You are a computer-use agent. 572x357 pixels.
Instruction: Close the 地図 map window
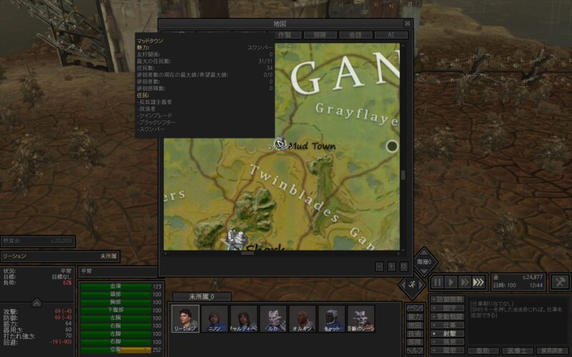[x=408, y=24]
